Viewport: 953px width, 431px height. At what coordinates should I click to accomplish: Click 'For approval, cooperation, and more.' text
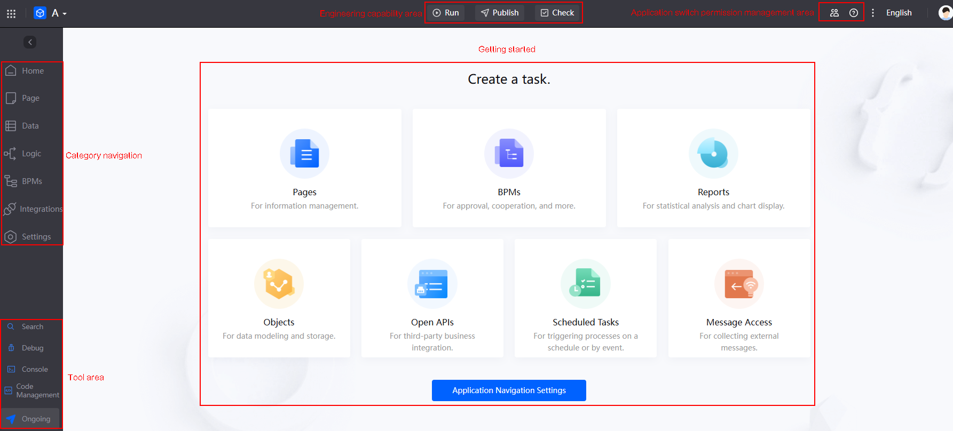509,206
